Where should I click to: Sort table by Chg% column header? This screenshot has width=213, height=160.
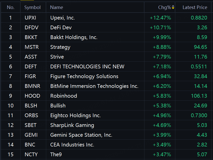tap(164, 7)
